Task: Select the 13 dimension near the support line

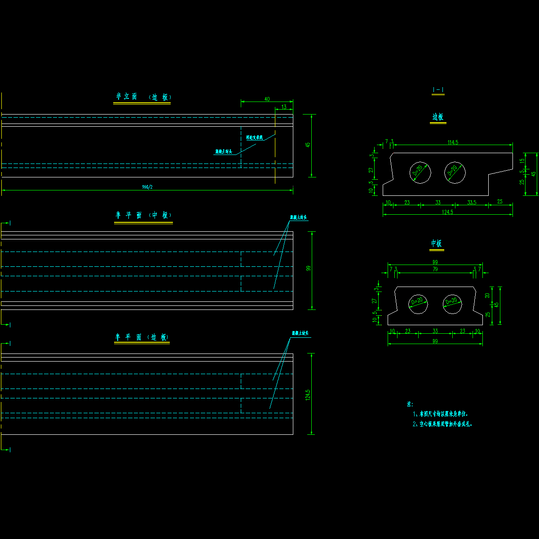Action: (x=284, y=107)
